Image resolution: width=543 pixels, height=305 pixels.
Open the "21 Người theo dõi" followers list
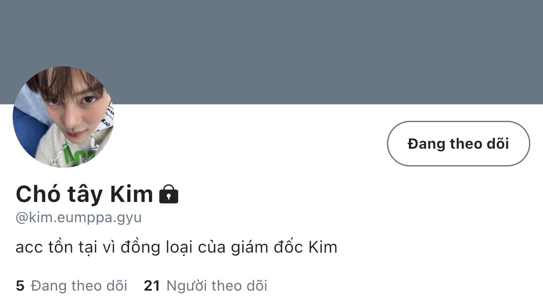(206, 286)
